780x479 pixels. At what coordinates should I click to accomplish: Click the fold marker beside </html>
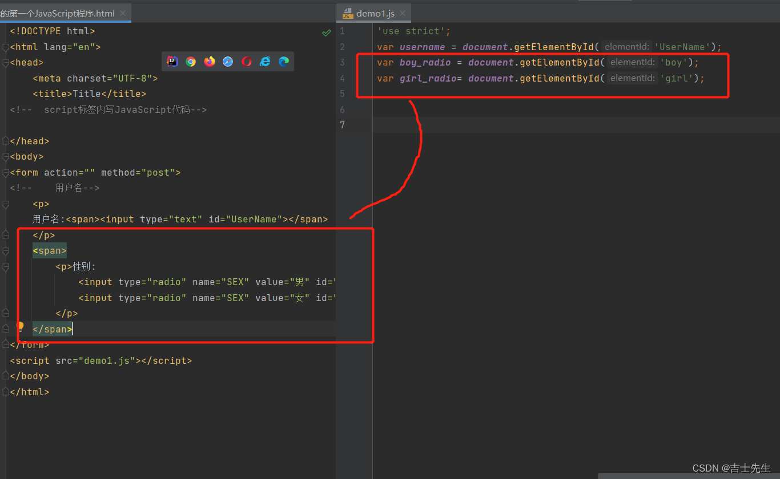(x=6, y=392)
